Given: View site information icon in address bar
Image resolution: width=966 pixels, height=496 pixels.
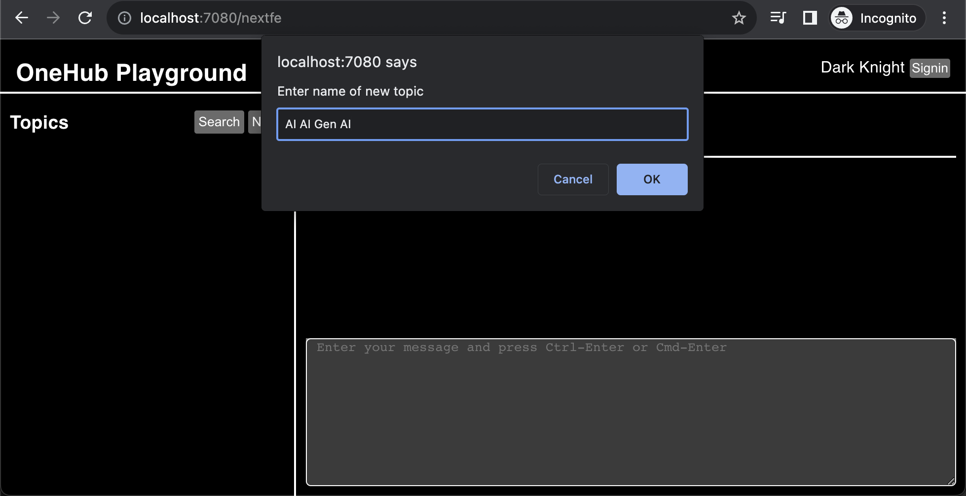Looking at the screenshot, I should [125, 18].
